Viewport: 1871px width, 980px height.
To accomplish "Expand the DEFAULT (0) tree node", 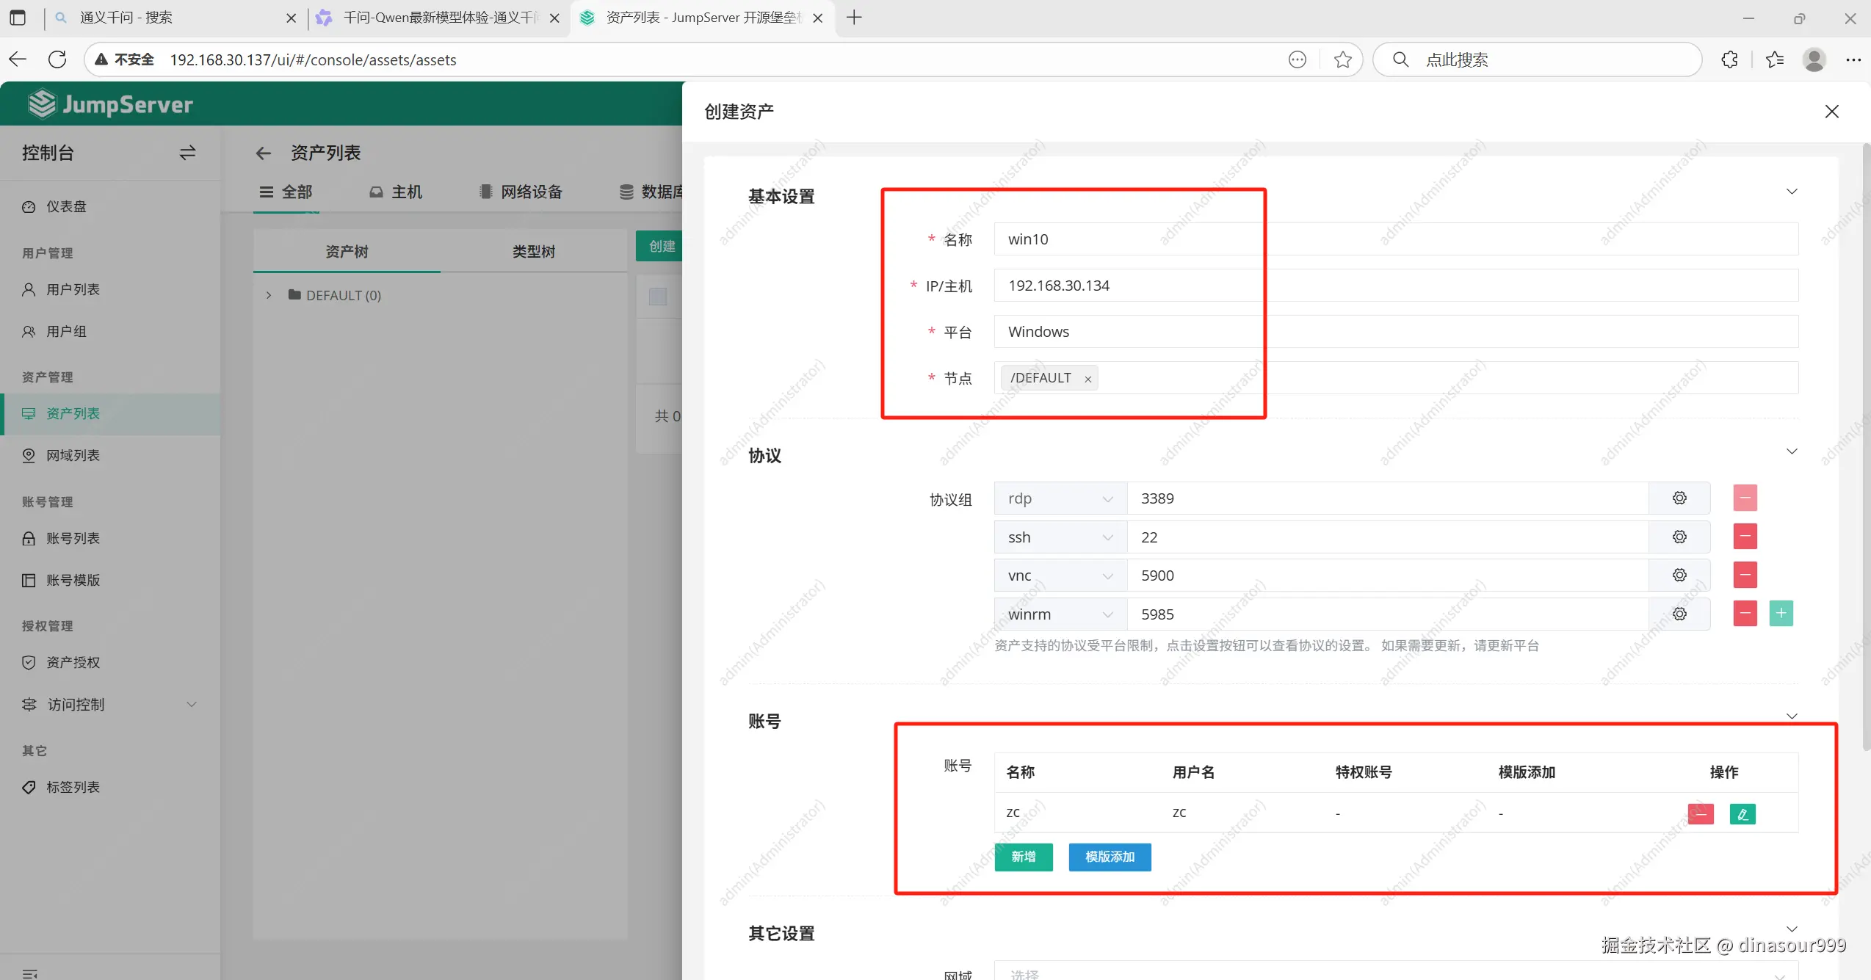I will (269, 295).
